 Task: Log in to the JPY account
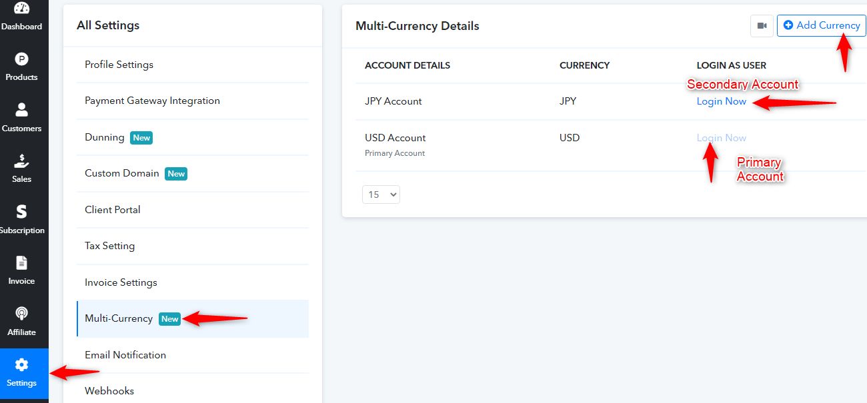click(721, 101)
